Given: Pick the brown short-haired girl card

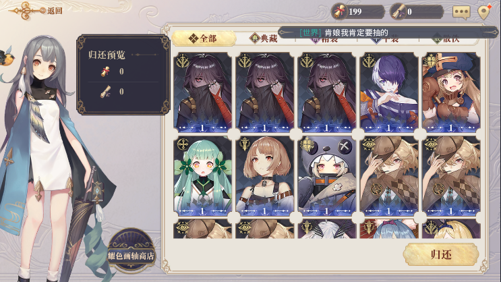Looking at the screenshot, I should [264, 175].
